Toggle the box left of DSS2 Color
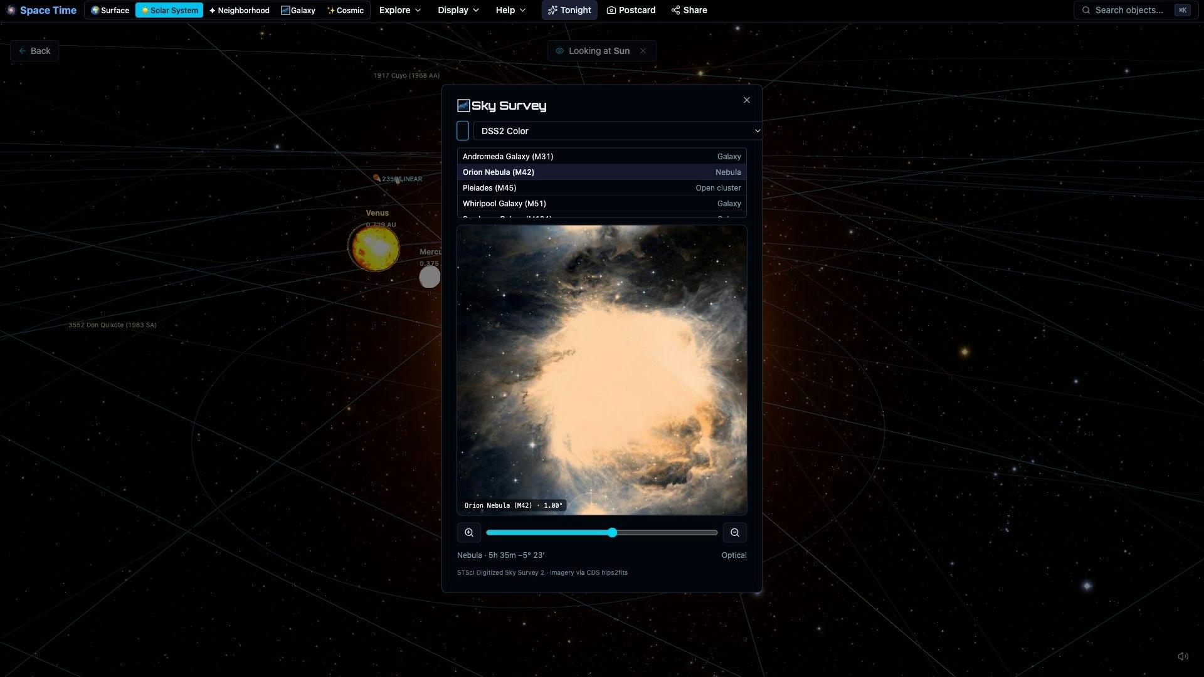1204x677 pixels. [463, 131]
